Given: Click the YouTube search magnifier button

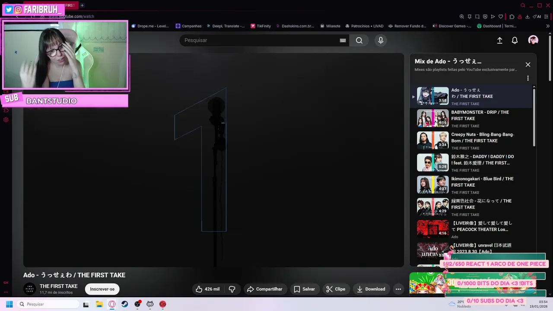Looking at the screenshot, I should pos(359,40).
